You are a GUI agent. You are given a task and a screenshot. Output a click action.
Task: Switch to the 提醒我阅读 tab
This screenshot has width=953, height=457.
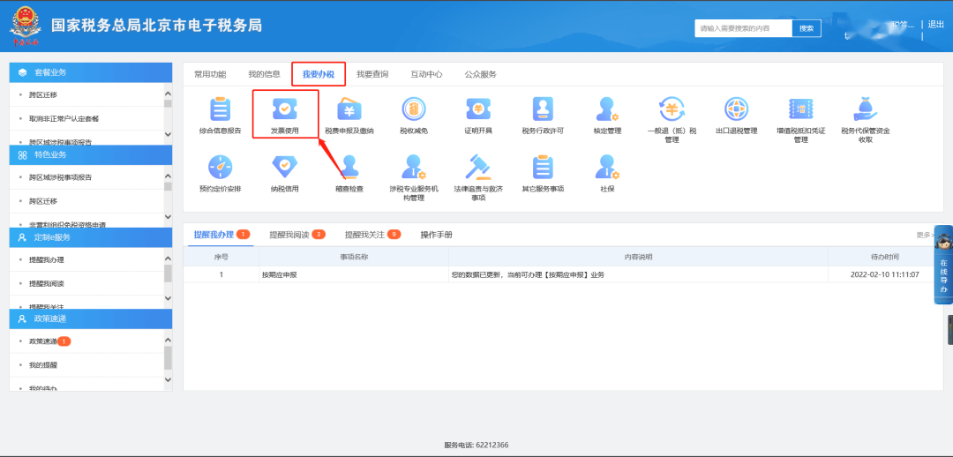[x=289, y=235]
